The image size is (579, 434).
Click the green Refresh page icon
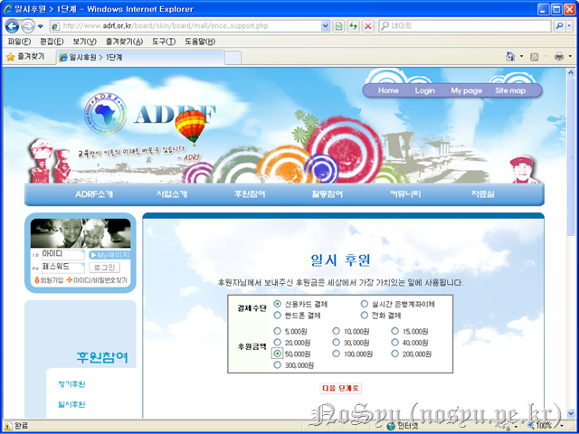[x=353, y=26]
